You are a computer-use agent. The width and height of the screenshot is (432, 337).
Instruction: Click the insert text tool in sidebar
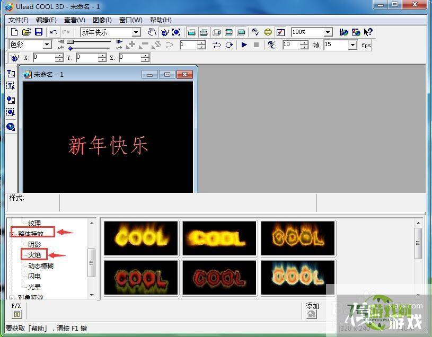click(x=11, y=74)
